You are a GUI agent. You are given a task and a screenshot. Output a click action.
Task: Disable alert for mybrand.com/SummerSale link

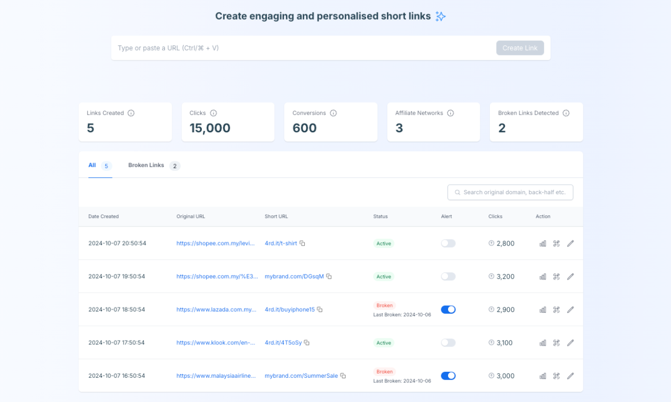[448, 376]
